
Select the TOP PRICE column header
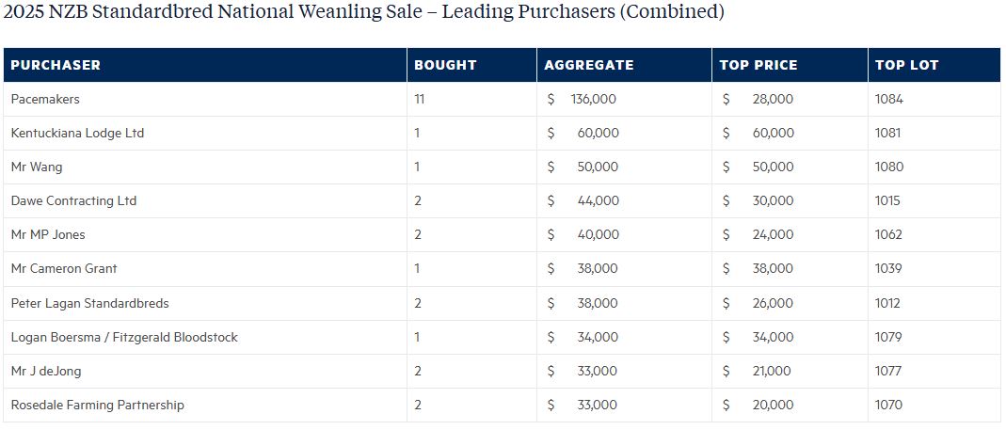[x=758, y=65]
